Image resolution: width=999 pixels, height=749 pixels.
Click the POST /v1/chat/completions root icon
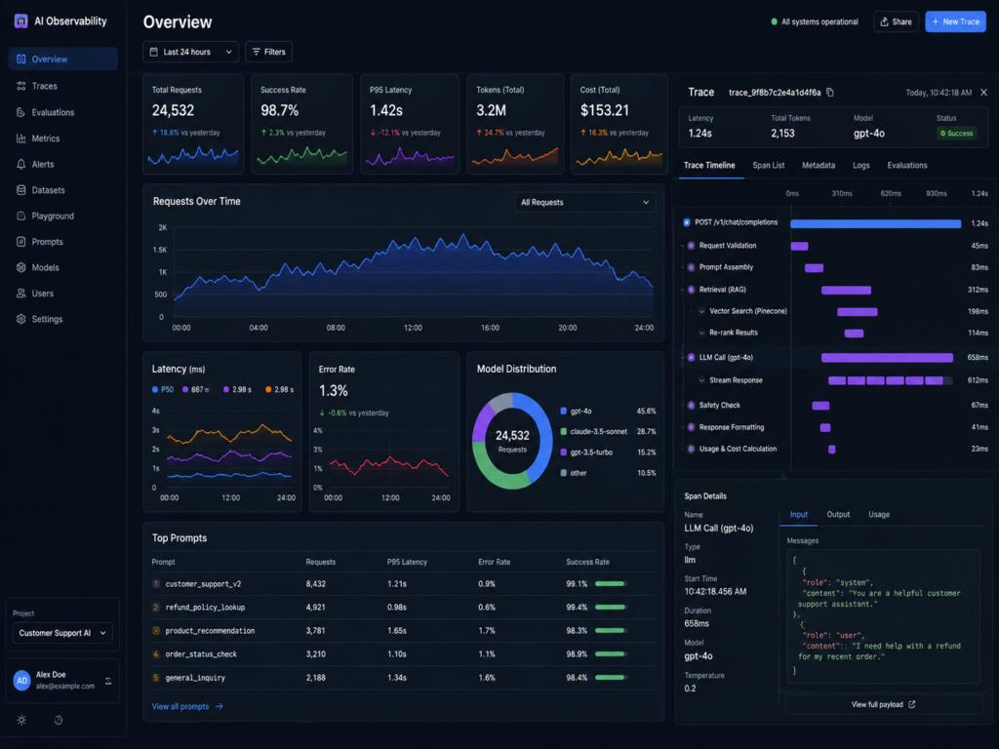(687, 223)
